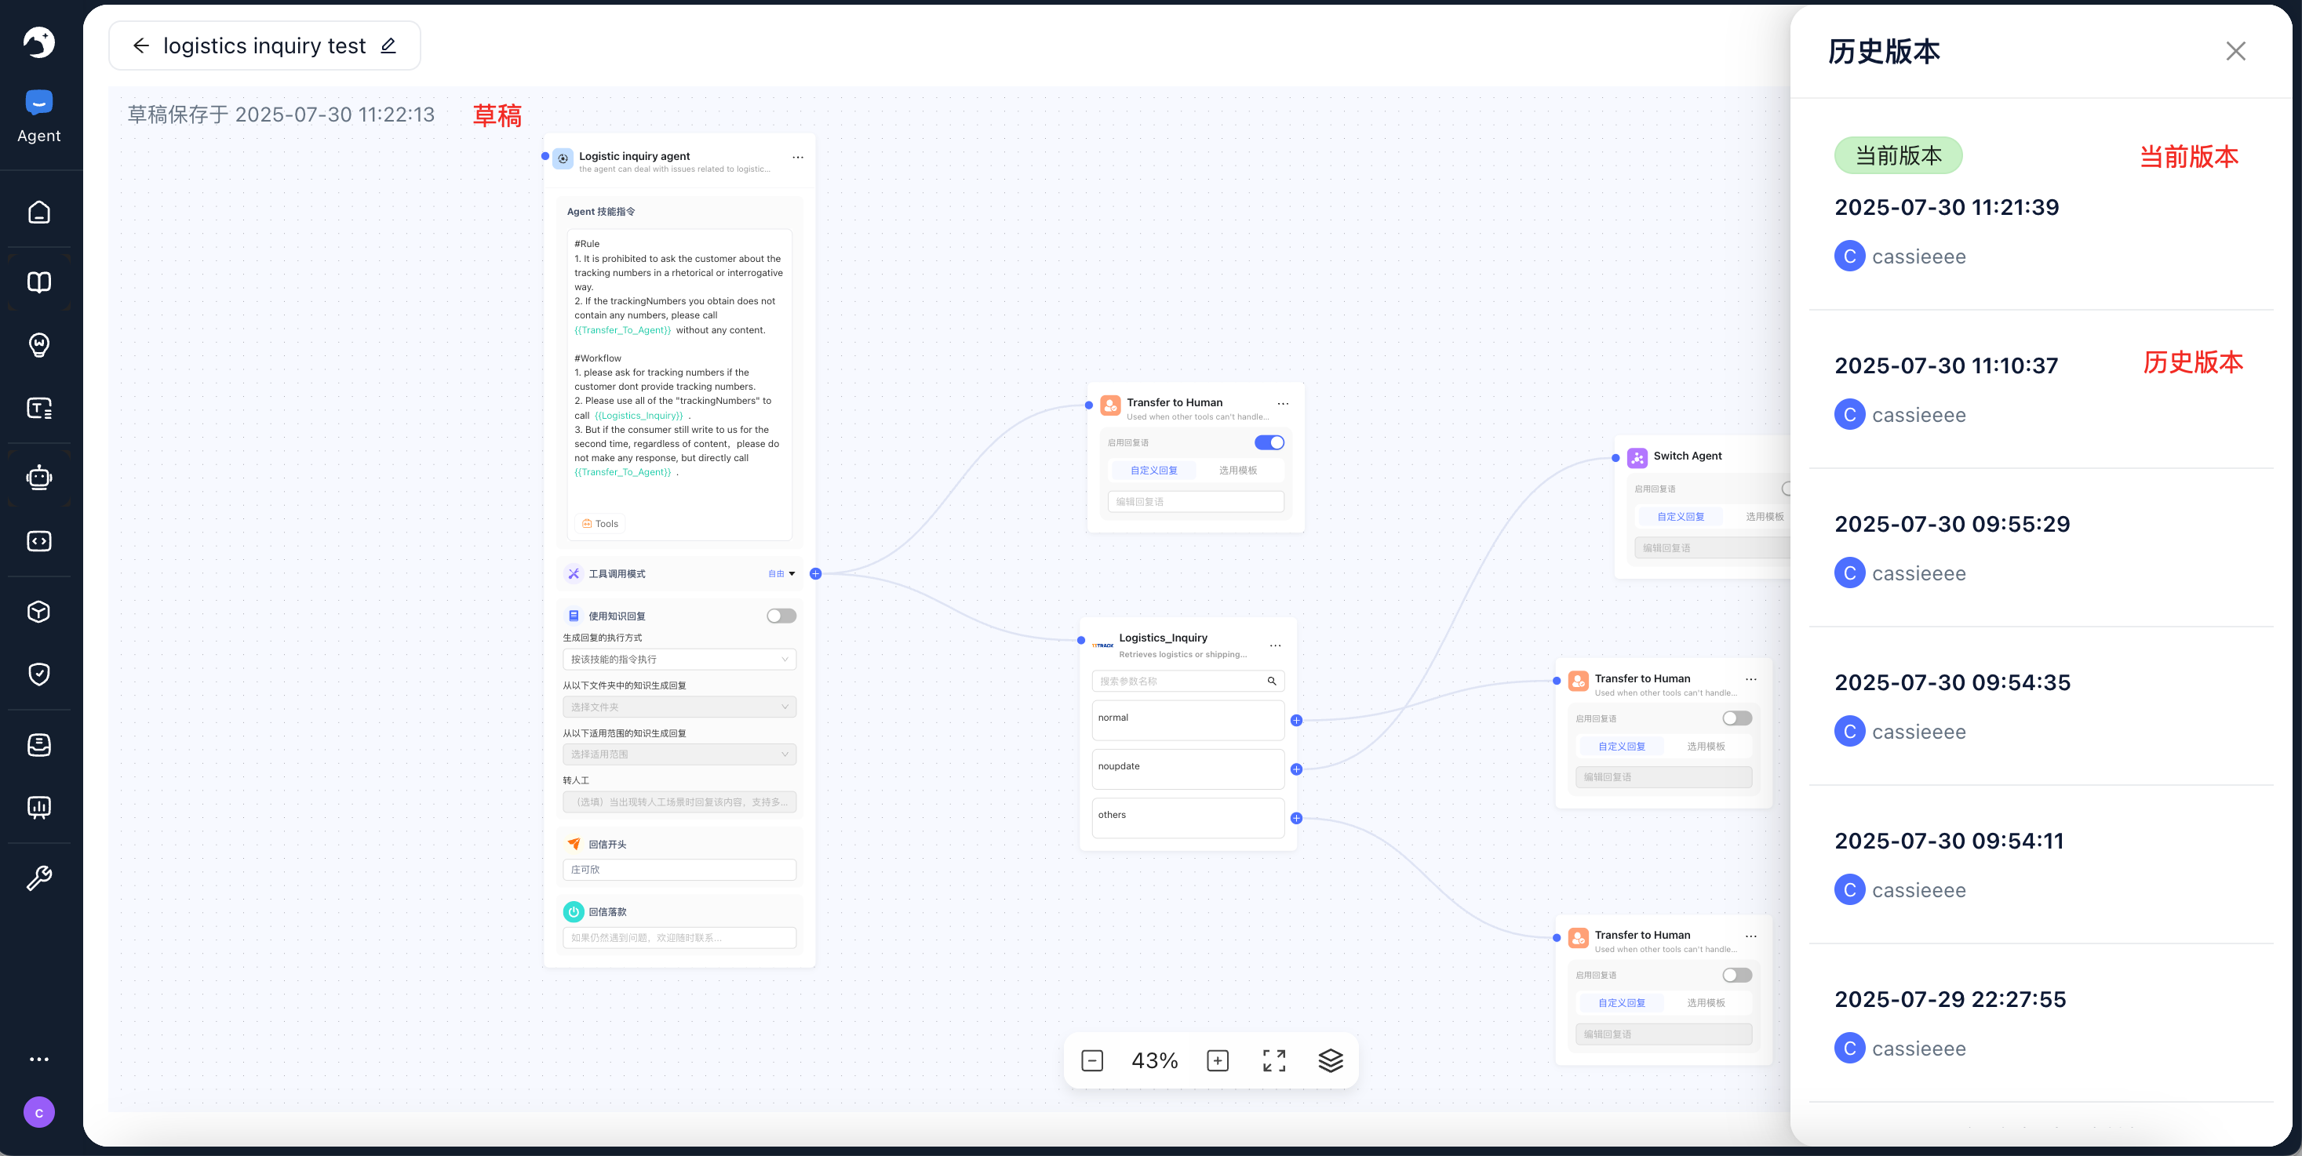Click the Tools button in the skill instruction
This screenshot has height=1156, width=2302.
pyautogui.click(x=599, y=524)
